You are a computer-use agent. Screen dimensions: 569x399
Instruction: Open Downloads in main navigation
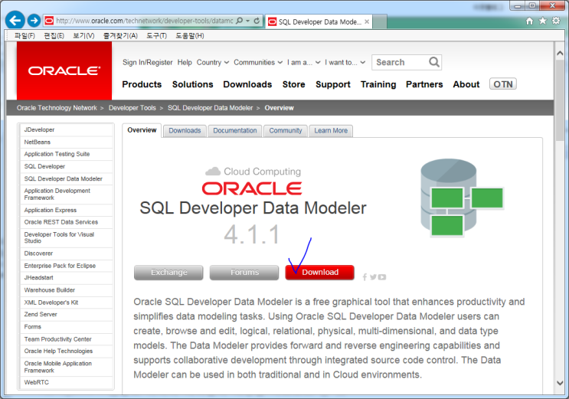(x=247, y=84)
